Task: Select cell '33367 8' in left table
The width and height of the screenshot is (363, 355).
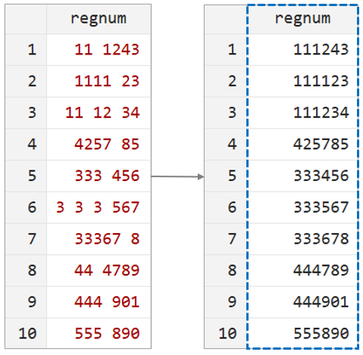Action: pos(99,239)
